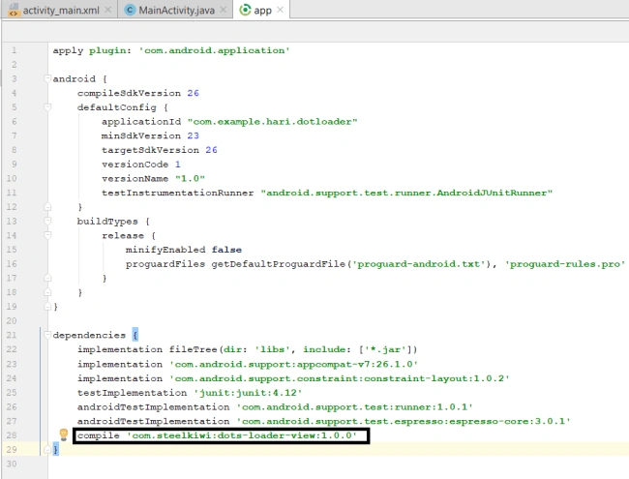Screen dimensions: 629x479
Task: Click minSdkVersion value 23
Action: pos(193,135)
